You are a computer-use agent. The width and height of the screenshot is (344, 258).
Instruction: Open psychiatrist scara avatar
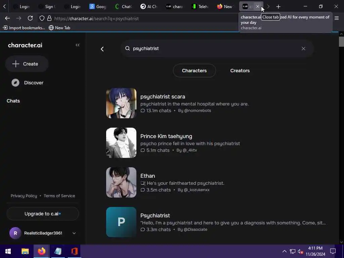tap(121, 103)
